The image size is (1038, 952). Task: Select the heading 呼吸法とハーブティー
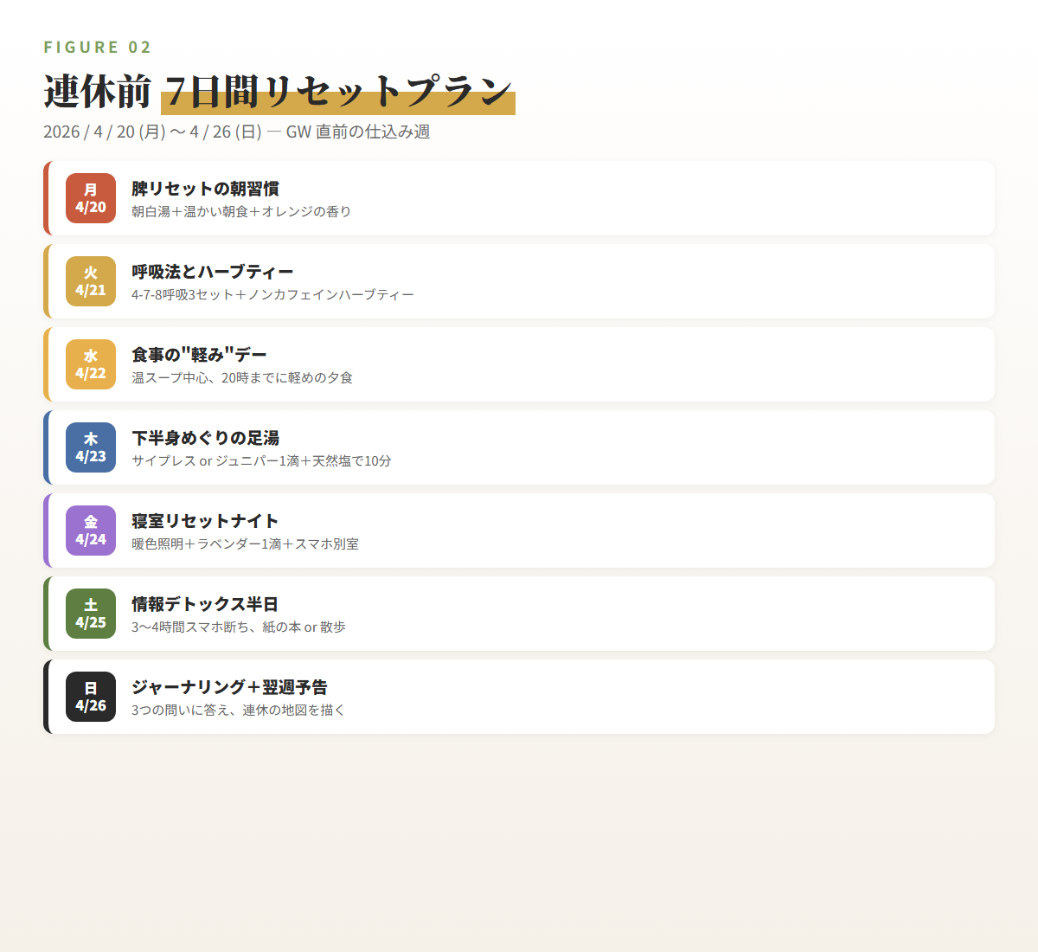click(213, 272)
